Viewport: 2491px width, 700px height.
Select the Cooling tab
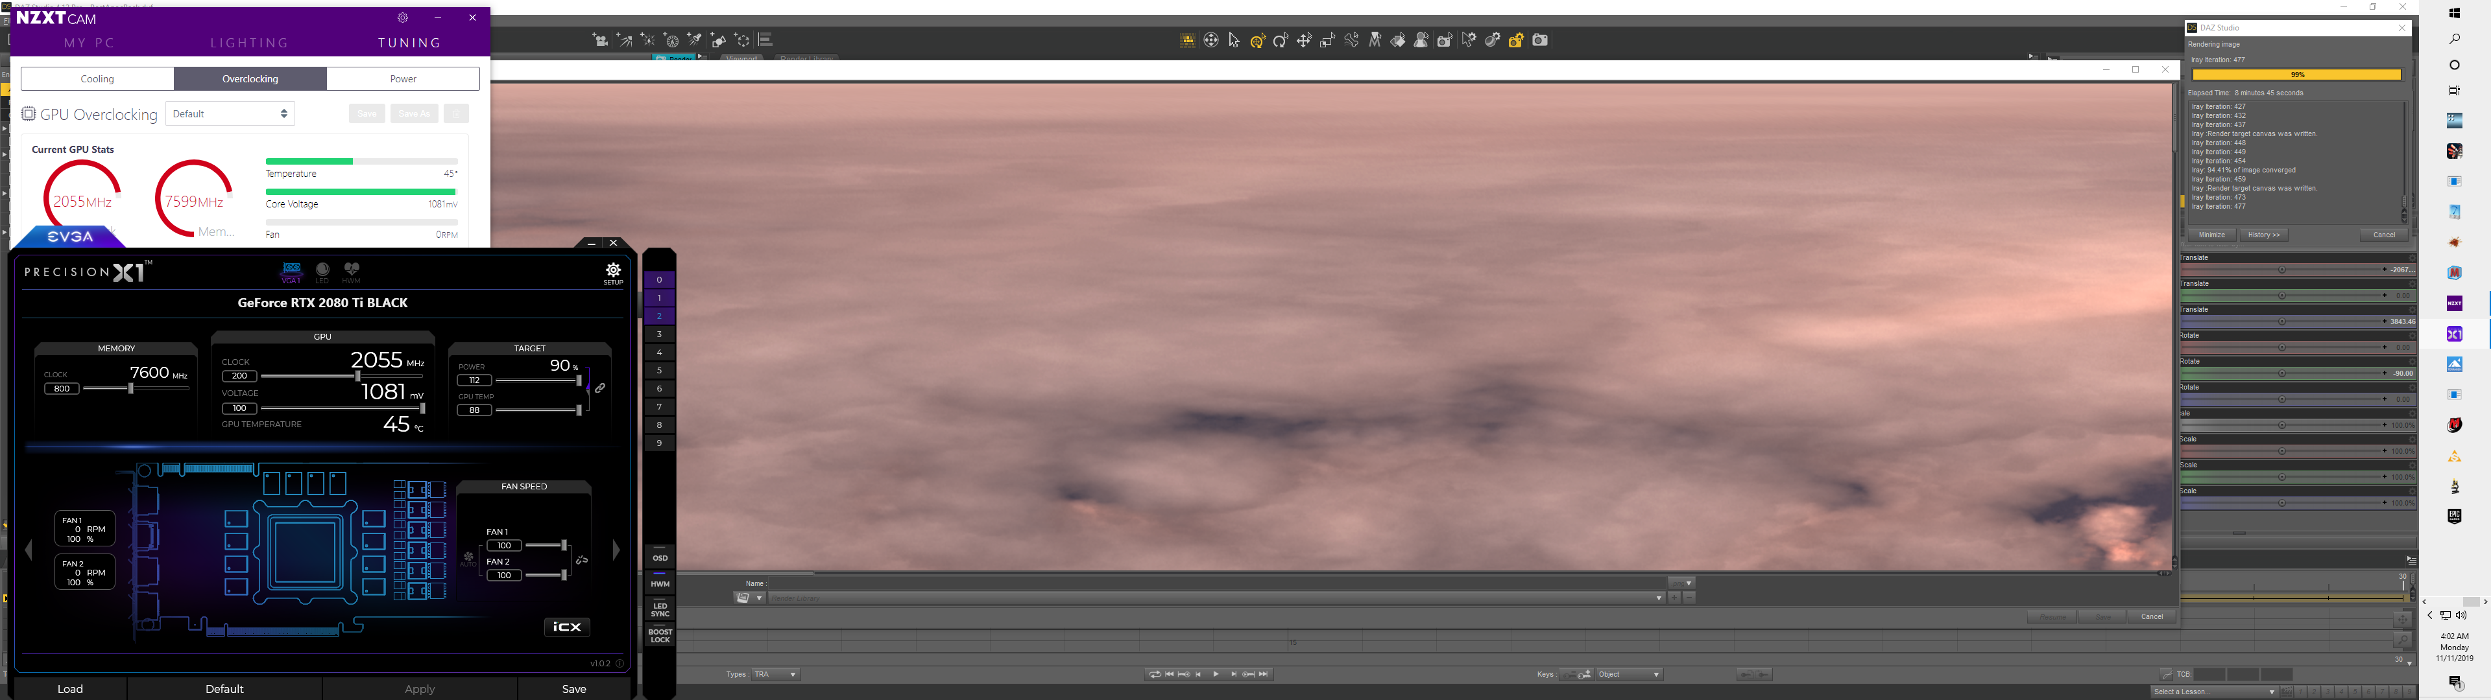coord(97,79)
